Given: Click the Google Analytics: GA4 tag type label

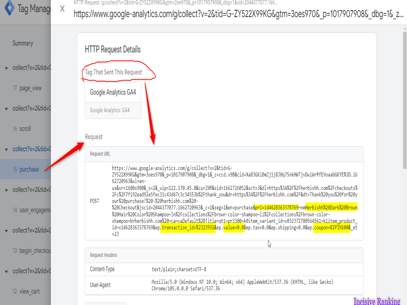Looking at the screenshot, I should (x=110, y=110).
